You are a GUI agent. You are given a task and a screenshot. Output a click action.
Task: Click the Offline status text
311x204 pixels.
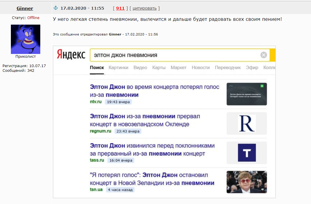[x=33, y=18]
